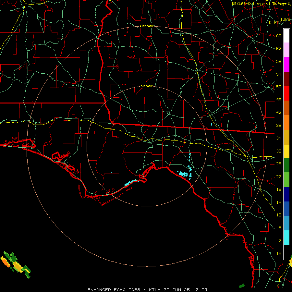Click the legend value '50'
The height and width of the screenshot is (292, 292).
279,87
